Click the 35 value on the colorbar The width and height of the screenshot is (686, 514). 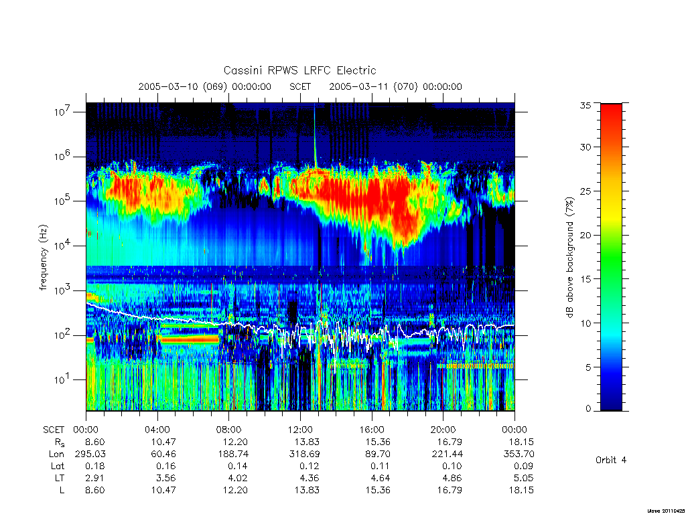click(585, 105)
